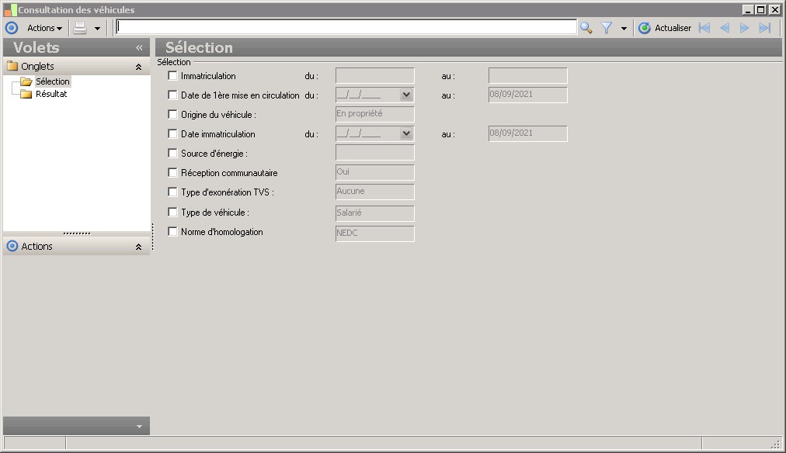Click the application icon in title bar
The height and width of the screenshot is (453, 786).
(x=10, y=9)
